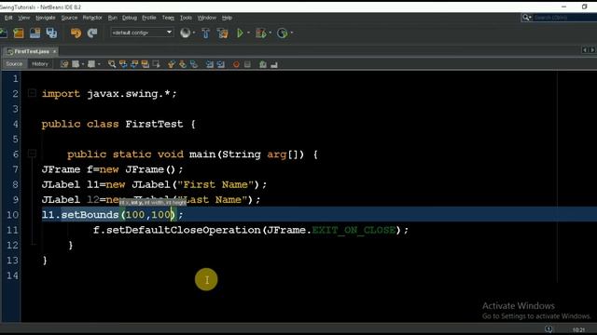Open the Debug menu
The image size is (597, 335).
coord(129,18)
